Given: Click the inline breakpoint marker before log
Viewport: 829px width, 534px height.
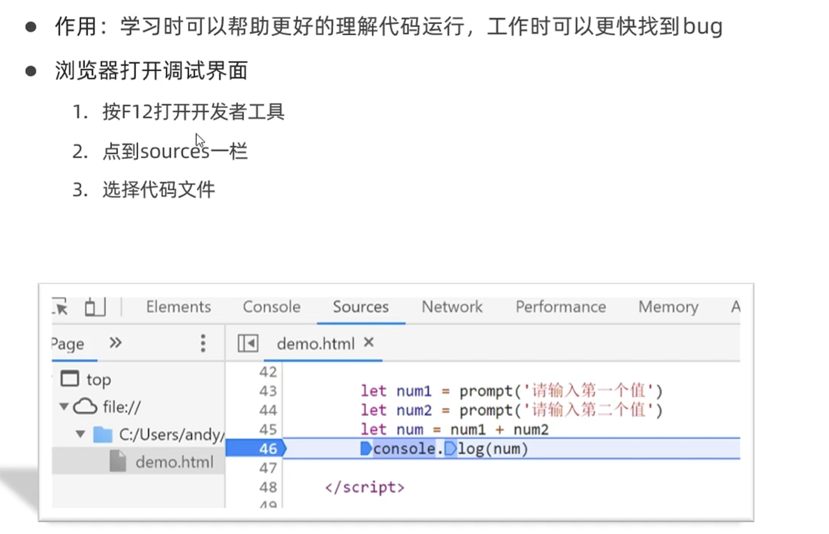Looking at the screenshot, I should [450, 449].
